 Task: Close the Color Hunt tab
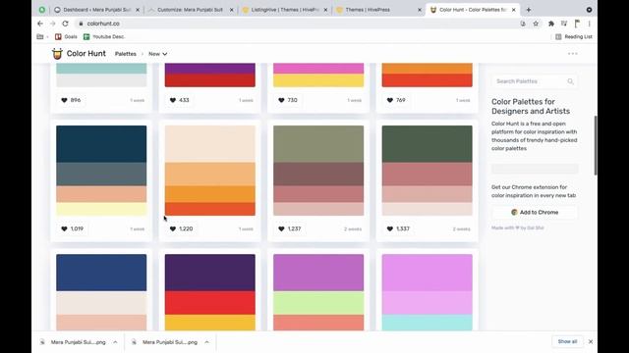(x=514, y=10)
